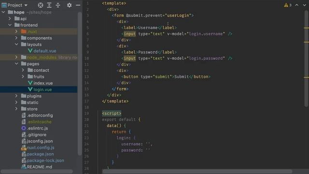Click the hope folder icon
309x174 pixels.
(10, 12)
